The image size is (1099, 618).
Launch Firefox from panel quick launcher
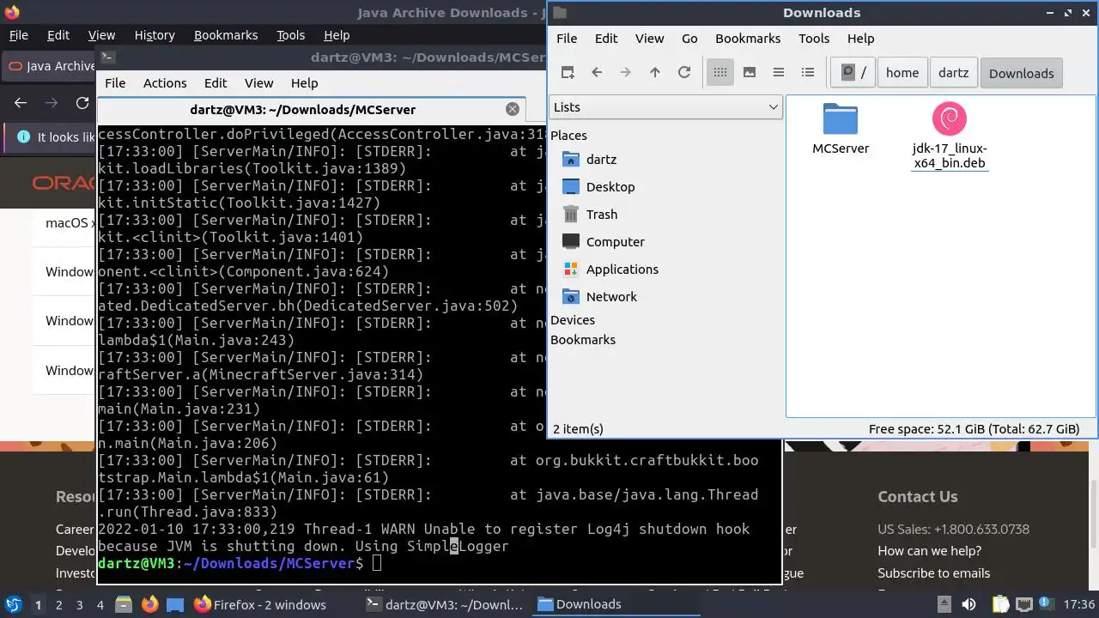point(149,604)
